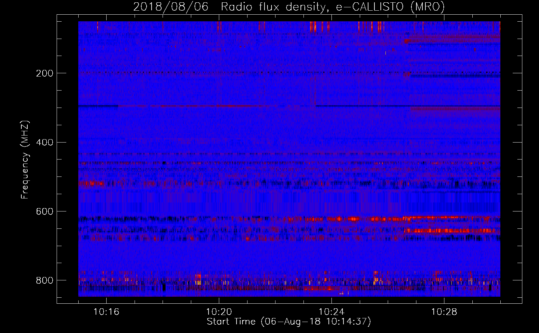
Task: Click the 10:20 time axis label
Action: pos(219,312)
